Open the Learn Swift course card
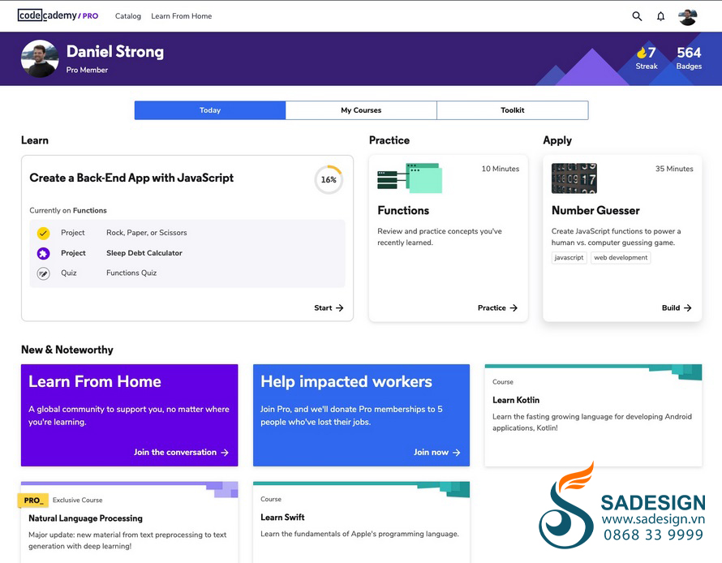The image size is (722, 563). coord(361,522)
